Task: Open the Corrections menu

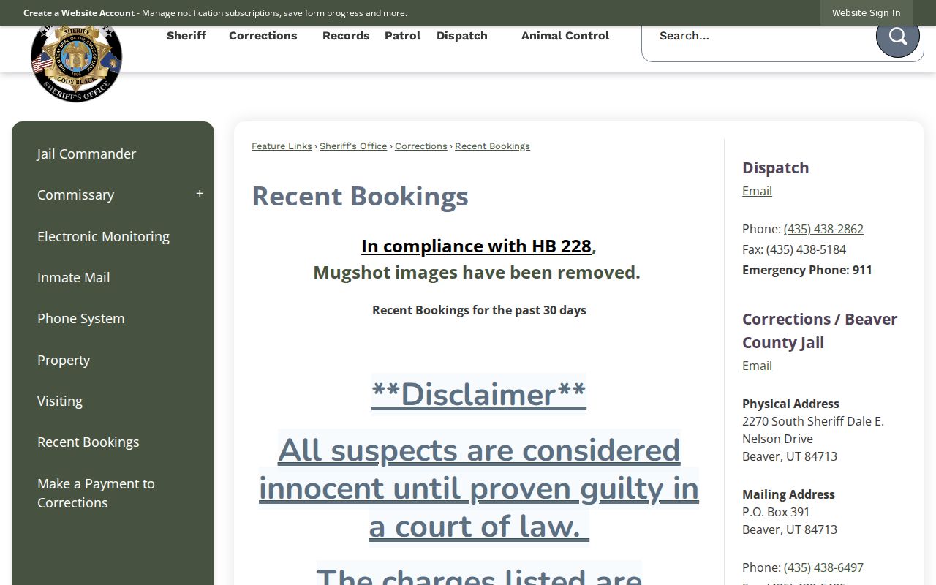Action: coord(263,36)
